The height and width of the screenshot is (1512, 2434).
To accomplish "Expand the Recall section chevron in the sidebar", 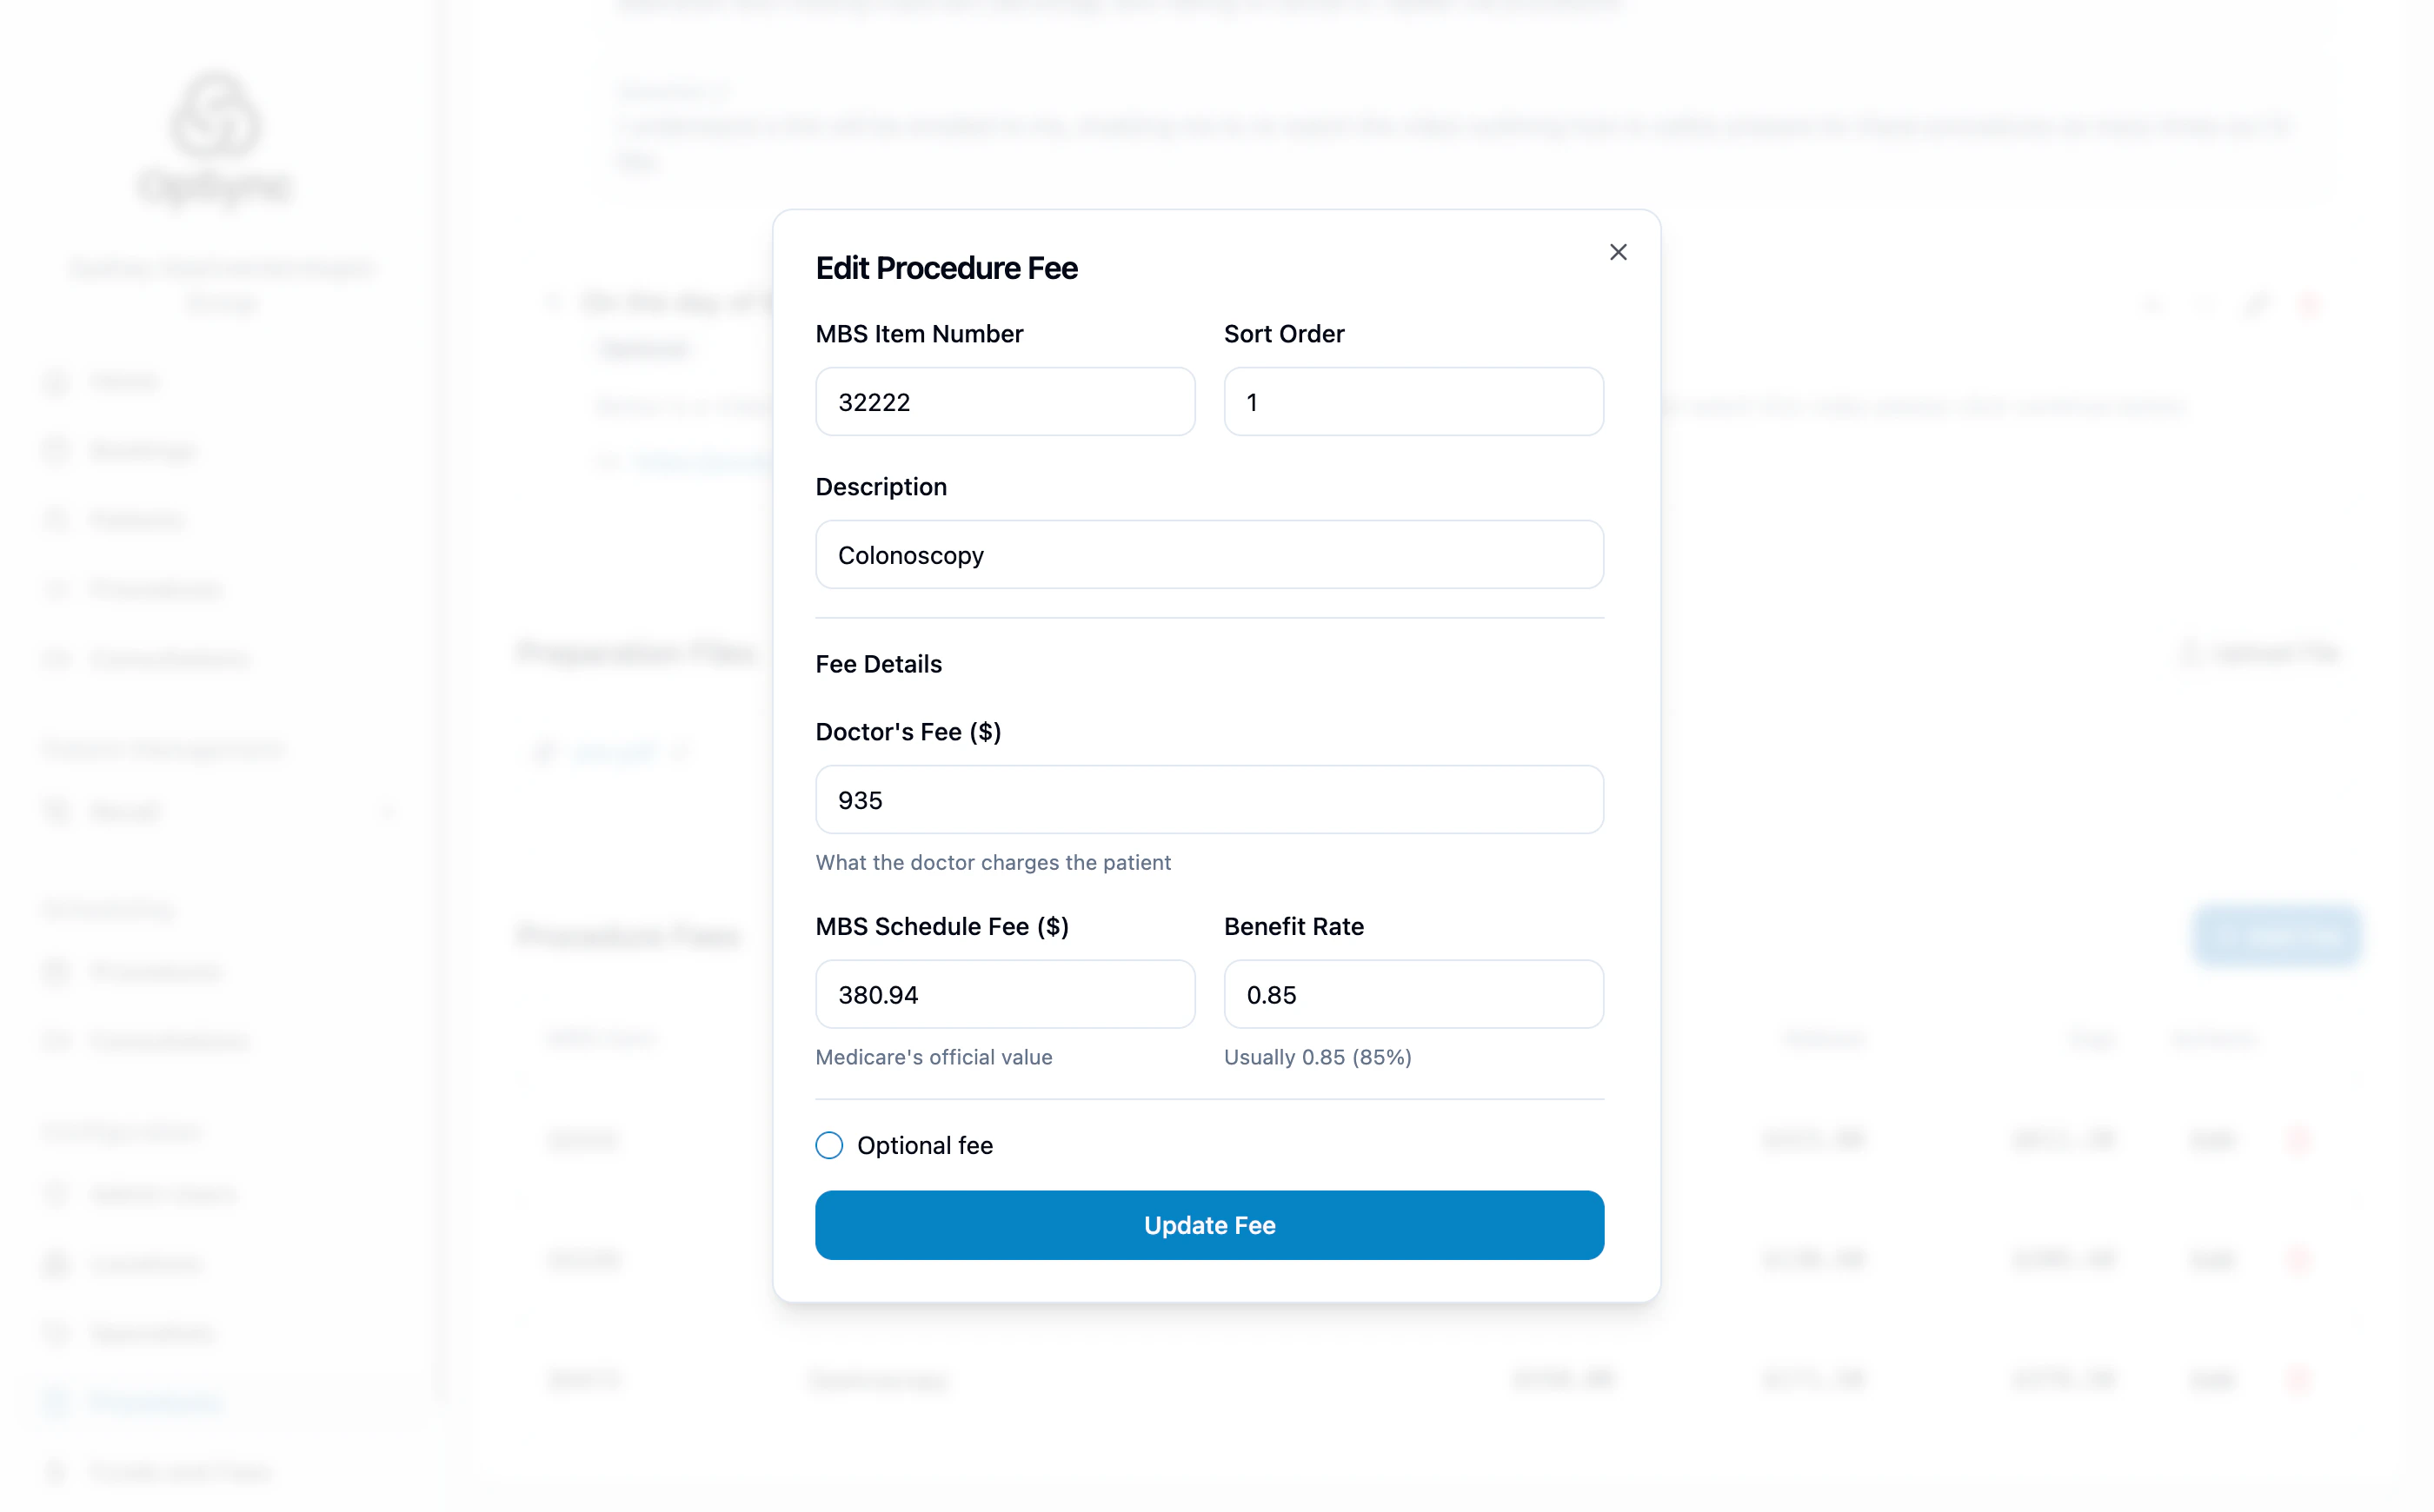I will 389,811.
